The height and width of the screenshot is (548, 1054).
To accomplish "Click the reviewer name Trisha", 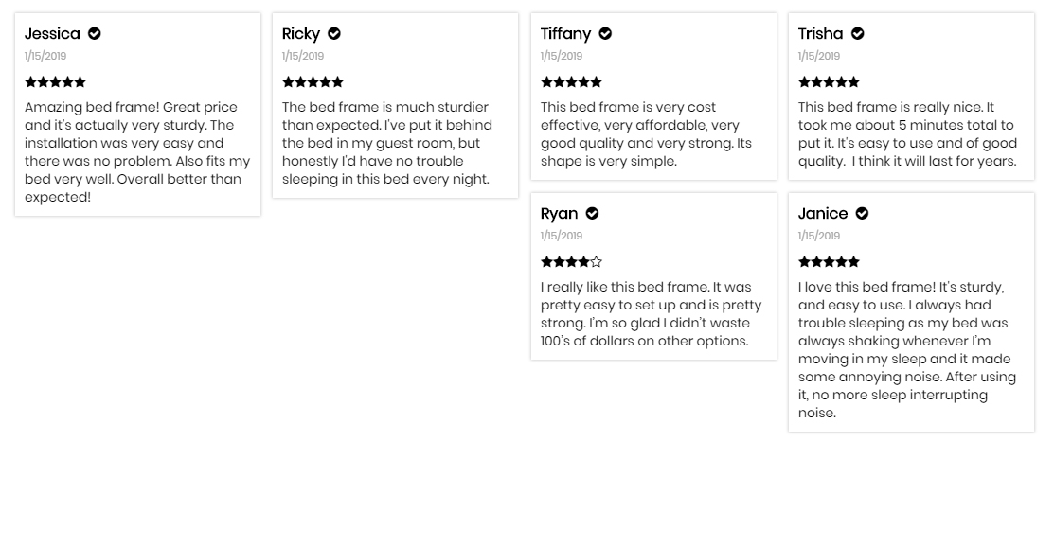I will 820,34.
